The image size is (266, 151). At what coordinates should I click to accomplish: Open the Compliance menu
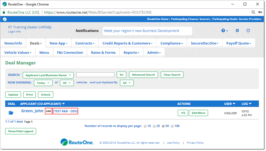pos(172,43)
